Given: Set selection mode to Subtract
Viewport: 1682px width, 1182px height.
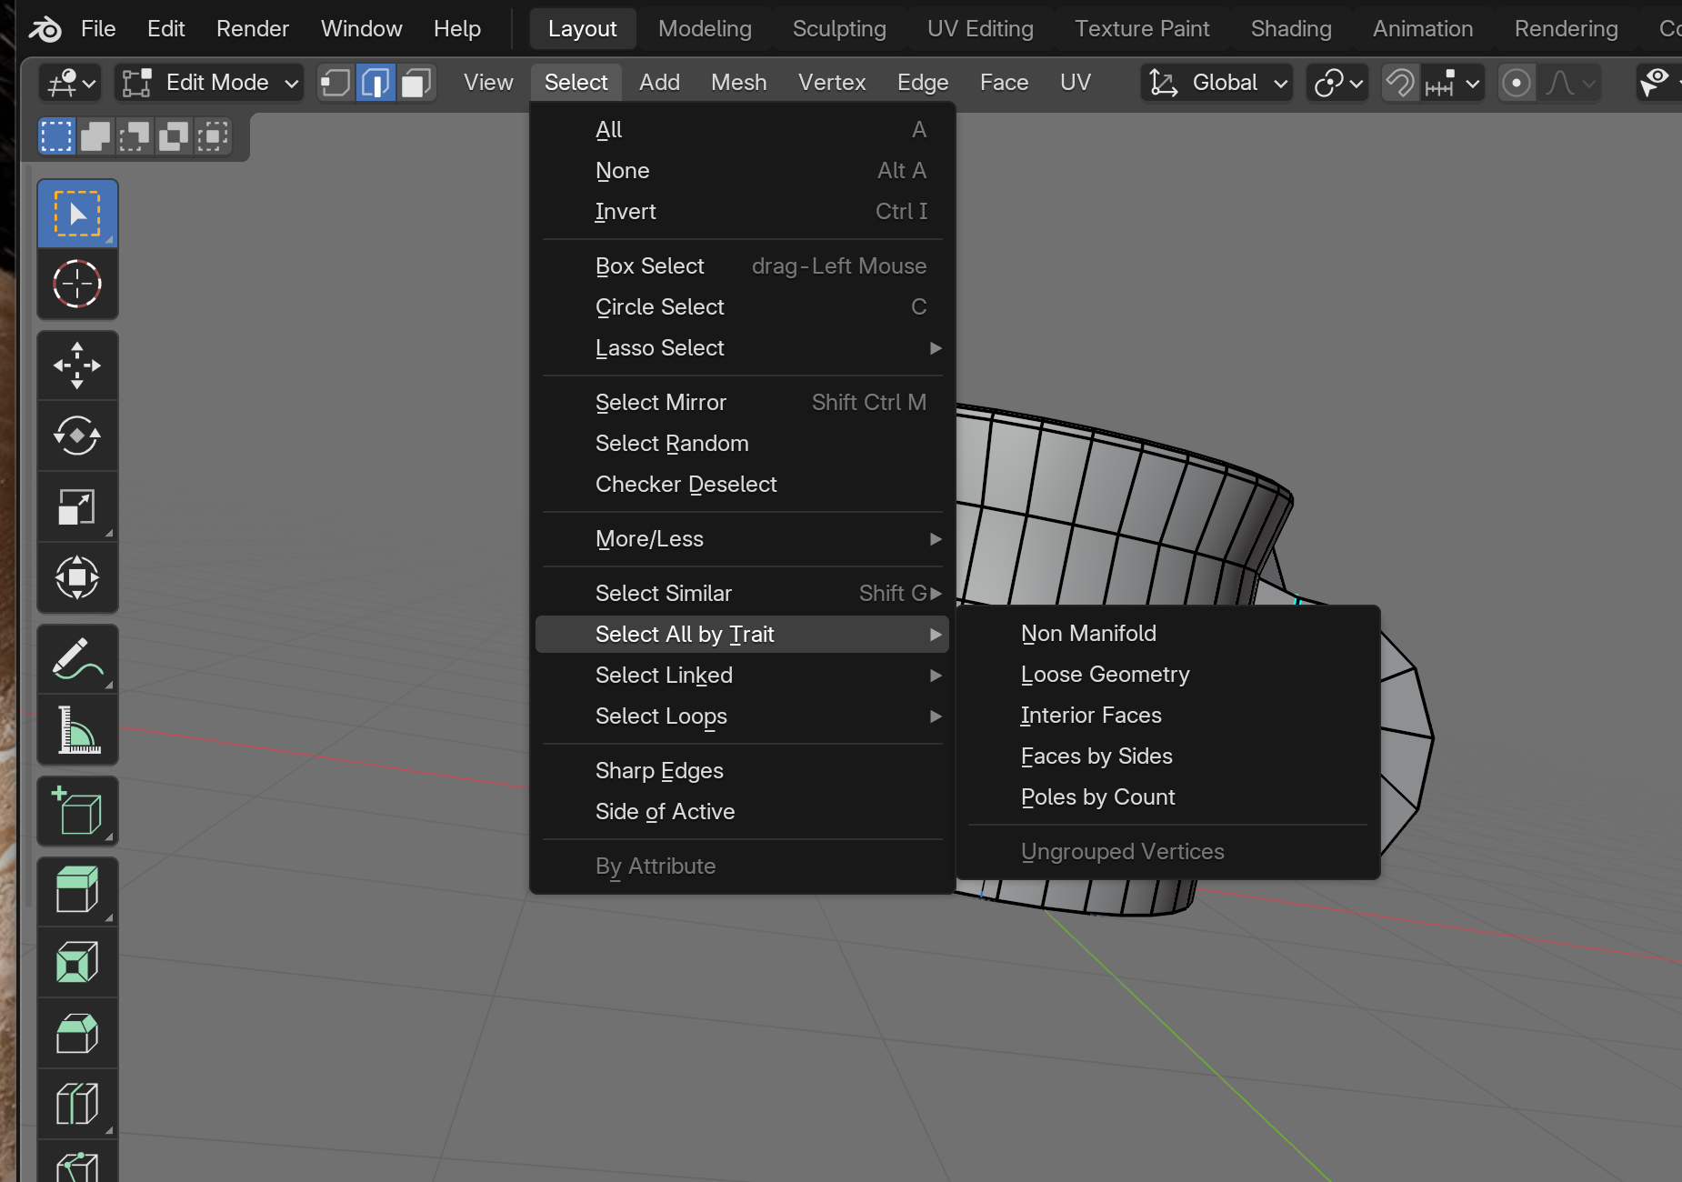Looking at the screenshot, I should [135, 136].
